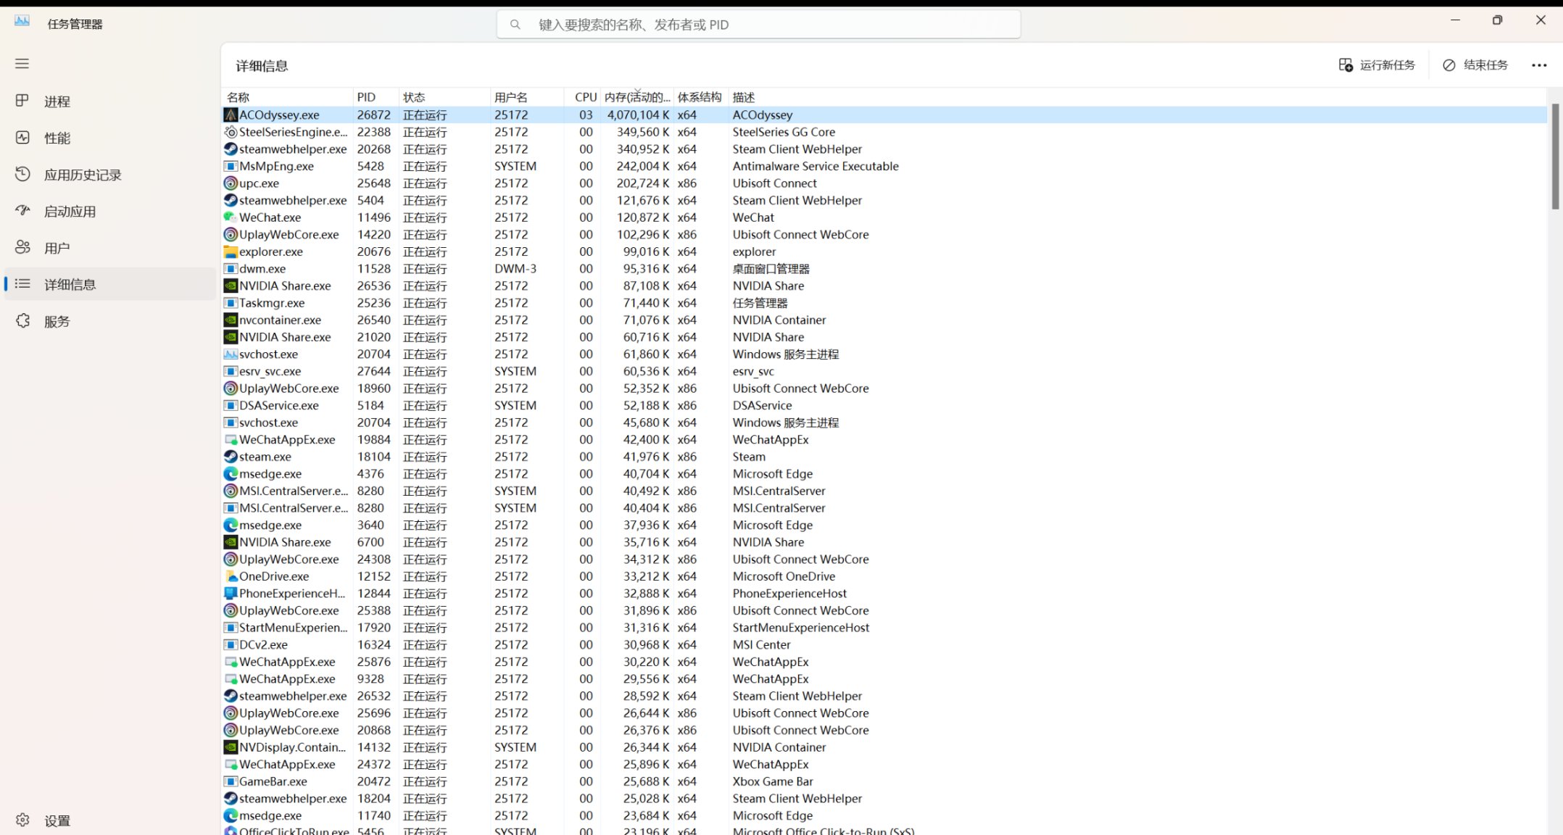Select the DWM-3 username cell
Image resolution: width=1563 pixels, height=835 pixels.
(515, 269)
